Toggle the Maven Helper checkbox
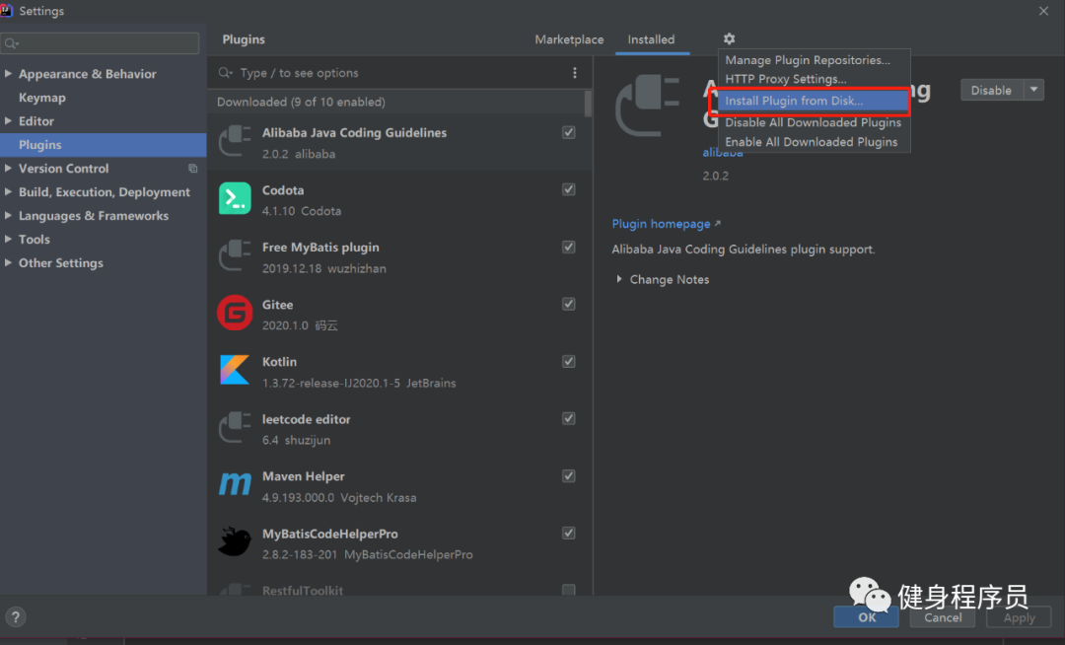The width and height of the screenshot is (1065, 645). (x=569, y=476)
